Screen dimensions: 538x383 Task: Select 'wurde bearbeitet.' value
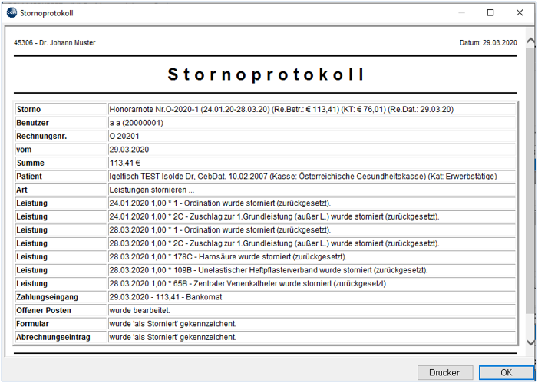[140, 310]
